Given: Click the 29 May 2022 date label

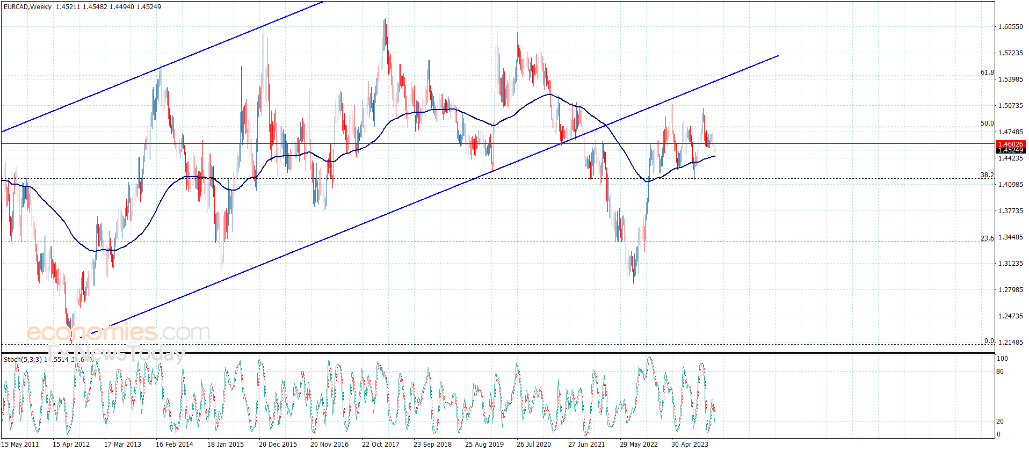Looking at the screenshot, I should [639, 444].
